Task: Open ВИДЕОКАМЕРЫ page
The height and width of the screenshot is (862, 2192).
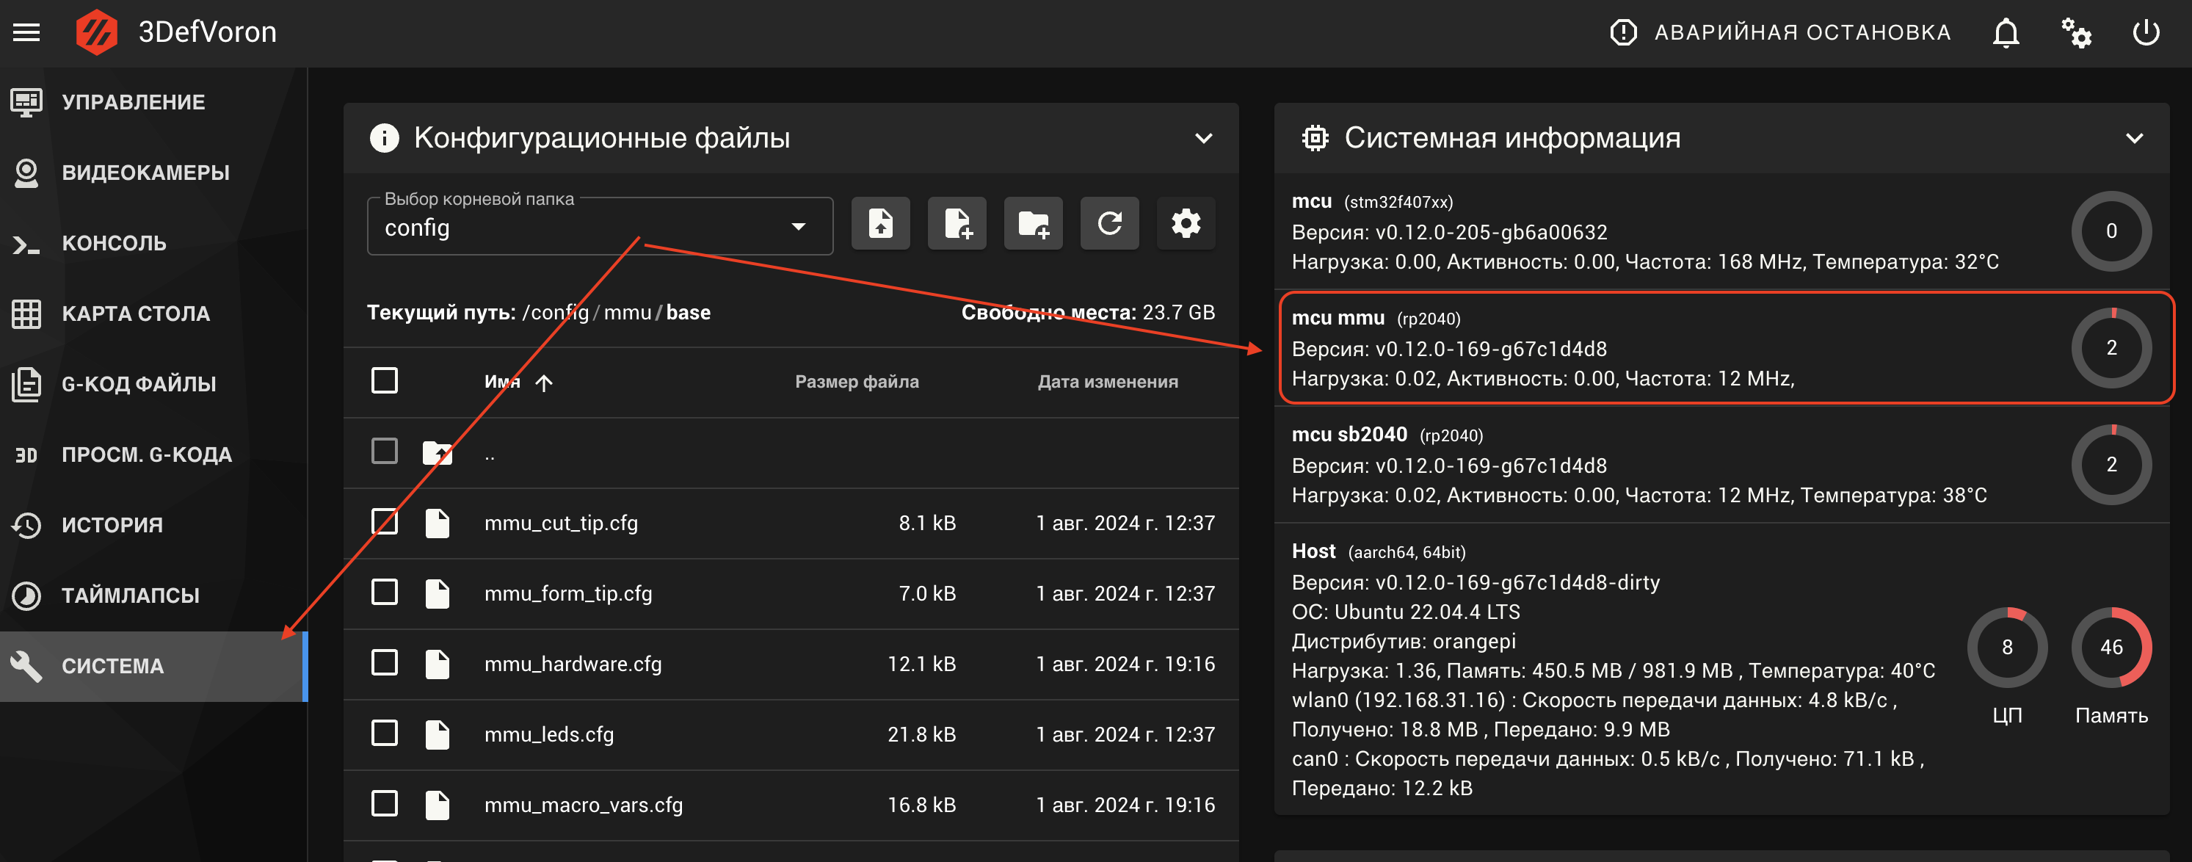Action: [153, 173]
